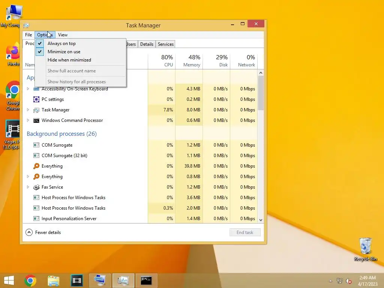Screen dimensions: 384x288
Task: Click the End task button
Action: (x=245, y=232)
